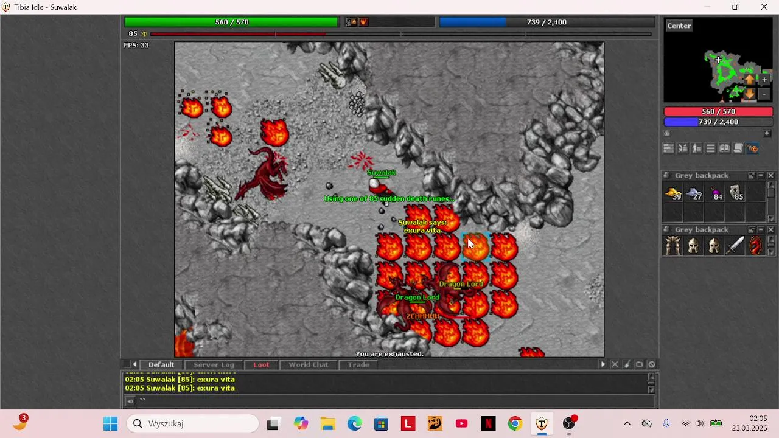Zoom out the minimap with minus button
The width and height of the screenshot is (779, 438).
[764, 94]
